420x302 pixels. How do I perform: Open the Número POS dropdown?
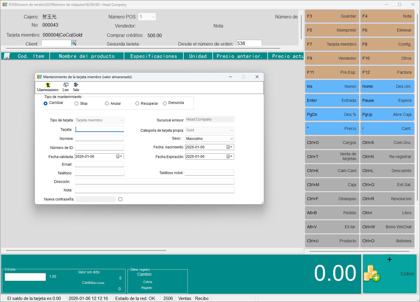153,17
